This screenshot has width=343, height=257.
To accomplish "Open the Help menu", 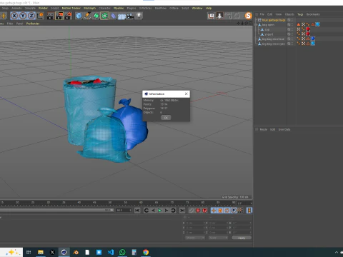I will pyautogui.click(x=209, y=8).
